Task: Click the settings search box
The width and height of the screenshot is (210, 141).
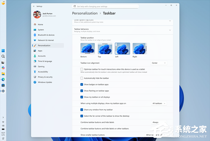Action: pyautogui.click(x=105, y=6)
